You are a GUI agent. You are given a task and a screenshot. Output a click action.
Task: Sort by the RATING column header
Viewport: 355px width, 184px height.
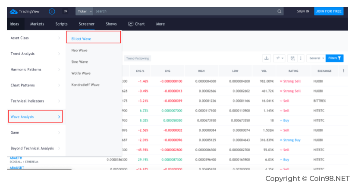[x=293, y=71]
